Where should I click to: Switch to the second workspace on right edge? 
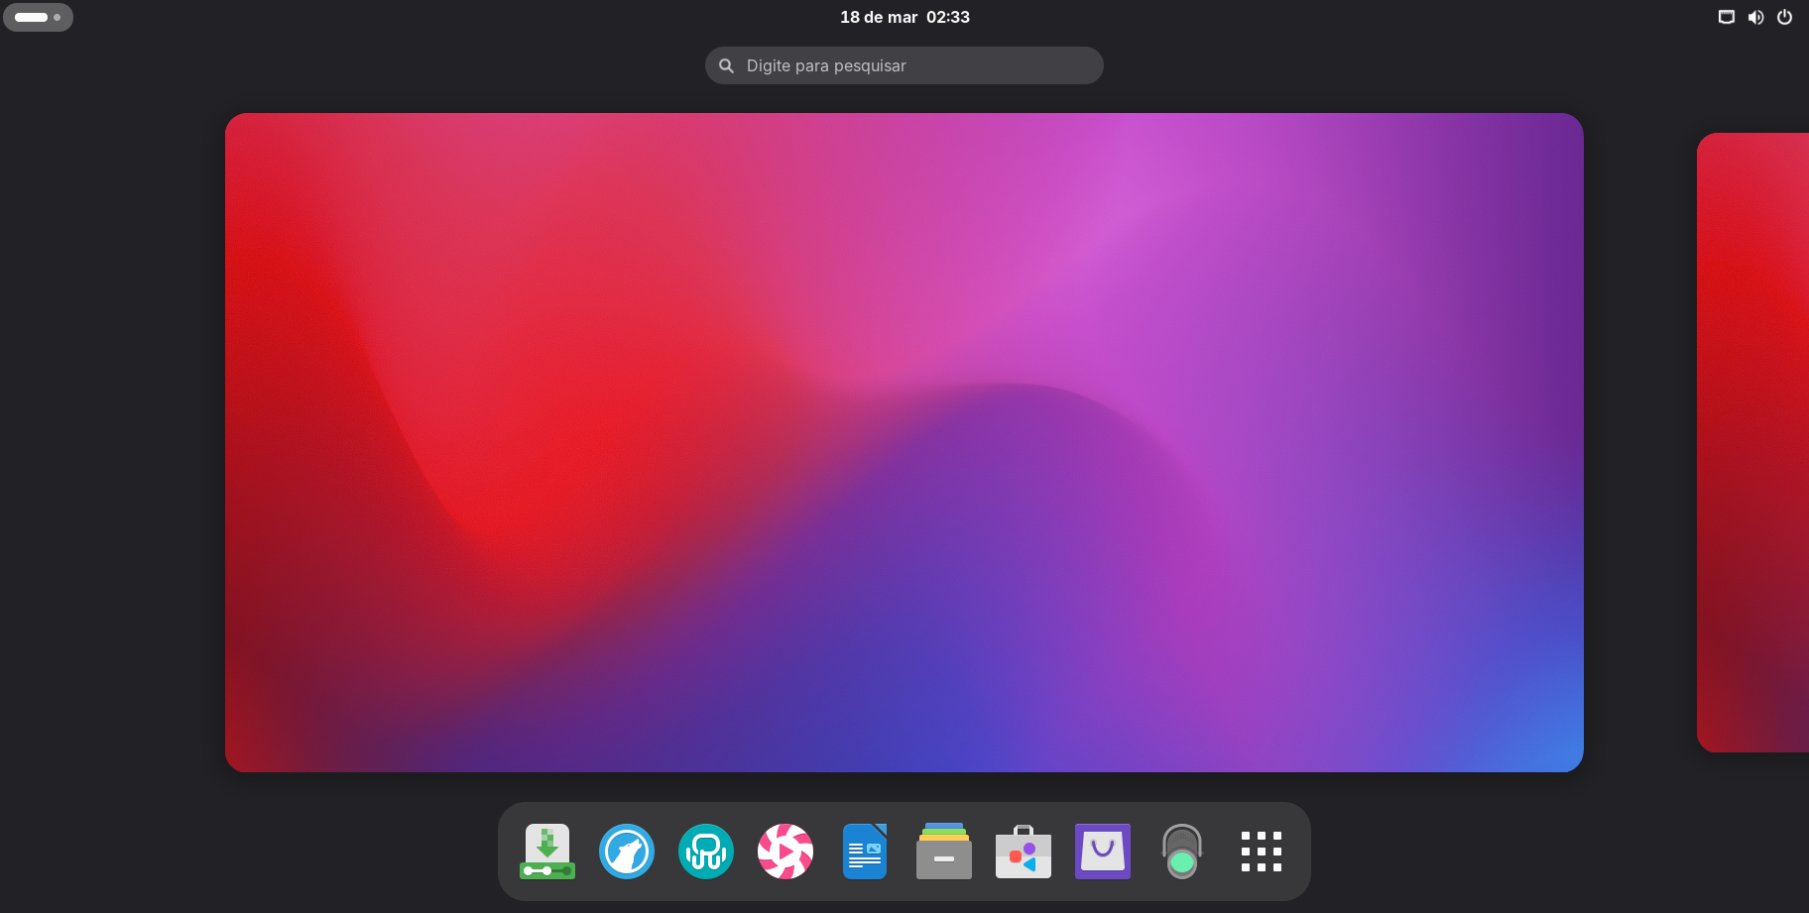click(1753, 442)
